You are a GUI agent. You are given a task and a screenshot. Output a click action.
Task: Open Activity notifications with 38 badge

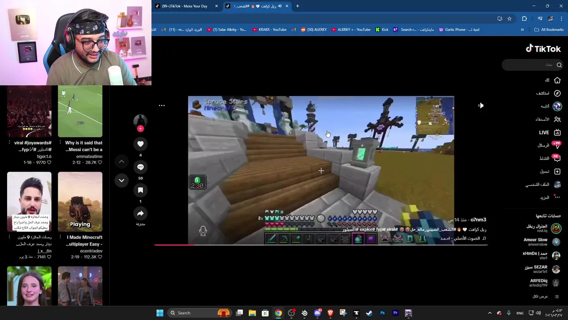tap(557, 158)
